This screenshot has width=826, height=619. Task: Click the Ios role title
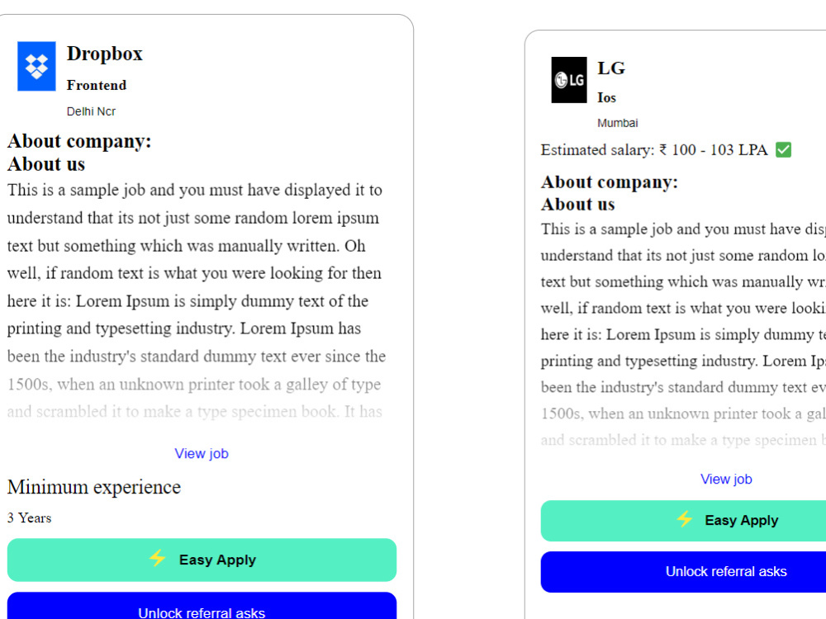coord(606,98)
